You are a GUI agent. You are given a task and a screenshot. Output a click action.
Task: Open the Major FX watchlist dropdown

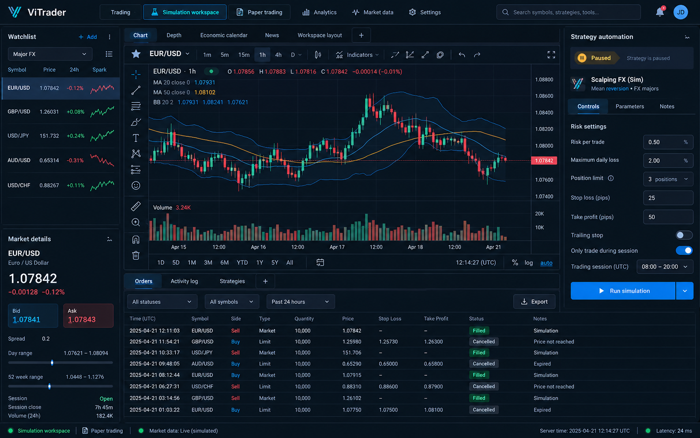(x=50, y=54)
